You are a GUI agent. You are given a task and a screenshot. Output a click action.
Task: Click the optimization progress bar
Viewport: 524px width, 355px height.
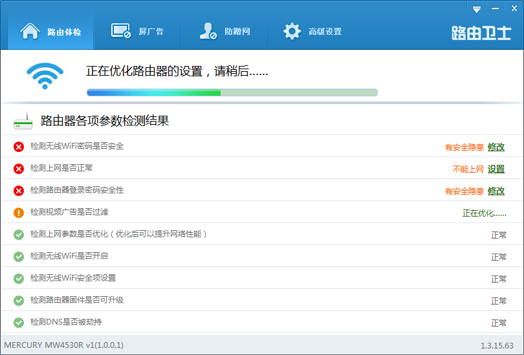[232, 92]
